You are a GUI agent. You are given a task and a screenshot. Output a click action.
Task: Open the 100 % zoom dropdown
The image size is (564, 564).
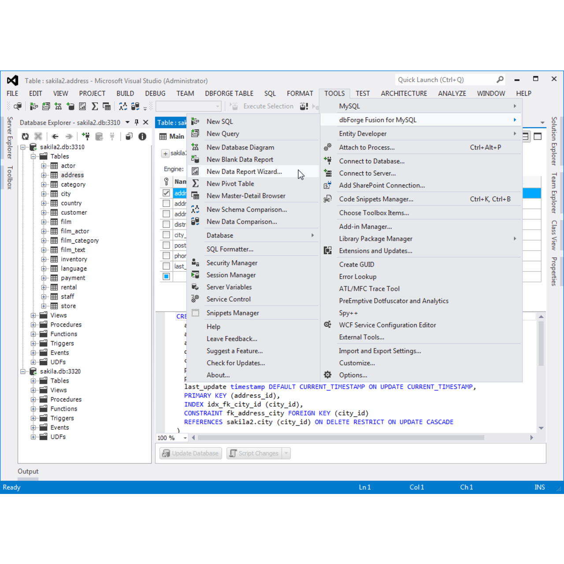(x=185, y=438)
